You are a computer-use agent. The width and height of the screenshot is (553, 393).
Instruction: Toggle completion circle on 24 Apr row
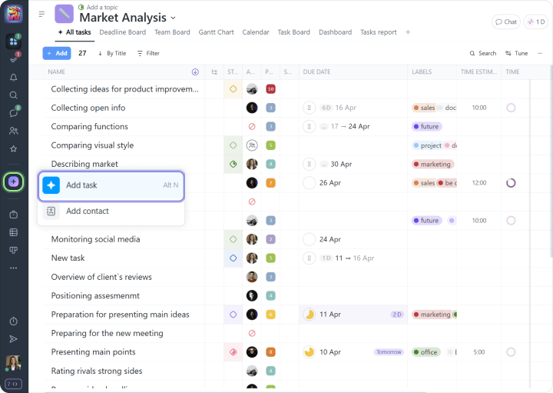coord(309,239)
